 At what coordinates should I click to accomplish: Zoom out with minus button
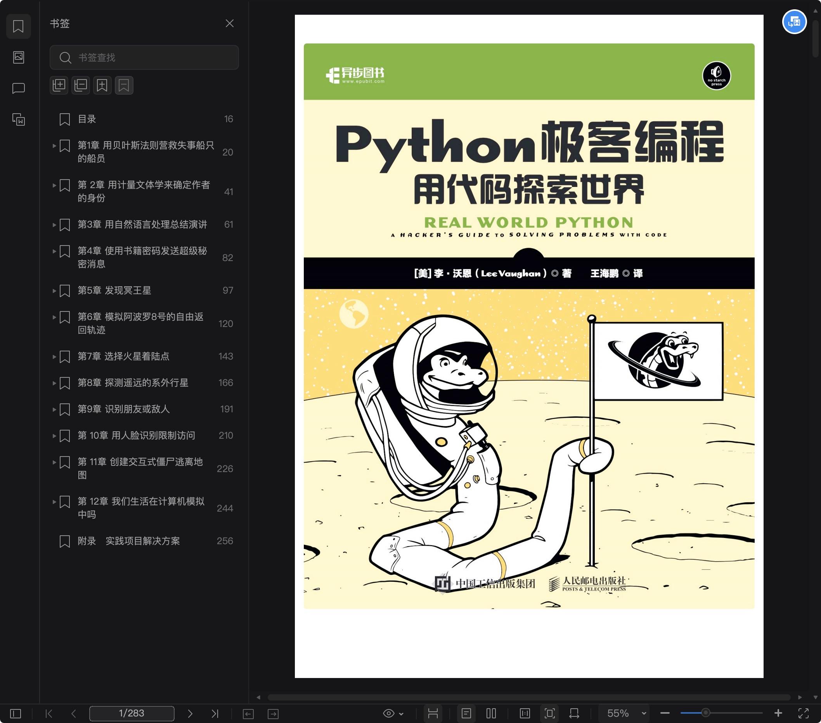click(665, 713)
